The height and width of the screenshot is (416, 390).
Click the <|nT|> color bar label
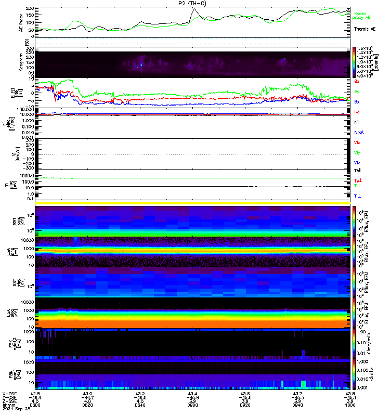pos(371,374)
